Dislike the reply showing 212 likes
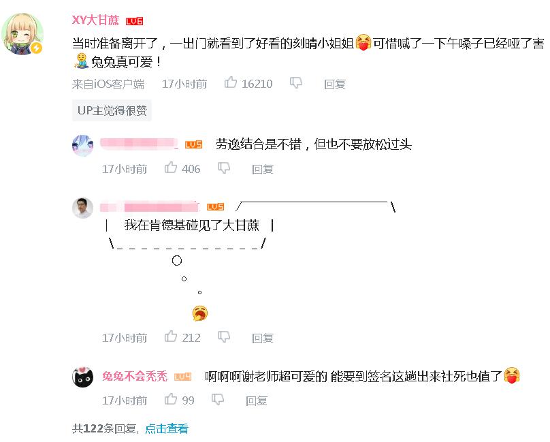This screenshot has width=550, height=442. click(224, 336)
